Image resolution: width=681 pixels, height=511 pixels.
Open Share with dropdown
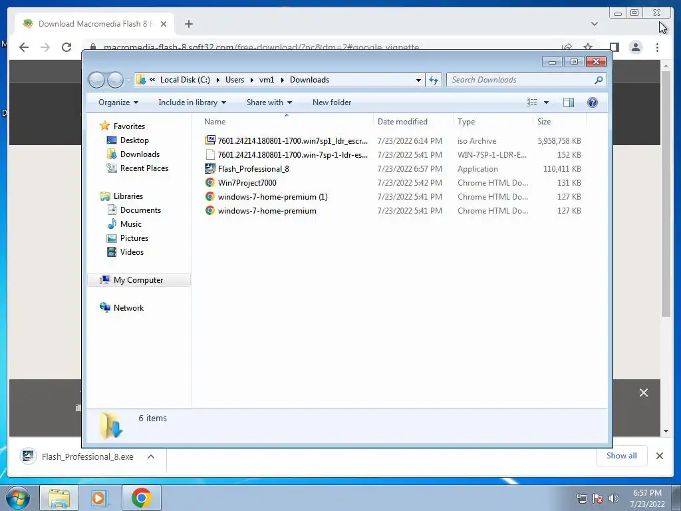[x=269, y=102]
